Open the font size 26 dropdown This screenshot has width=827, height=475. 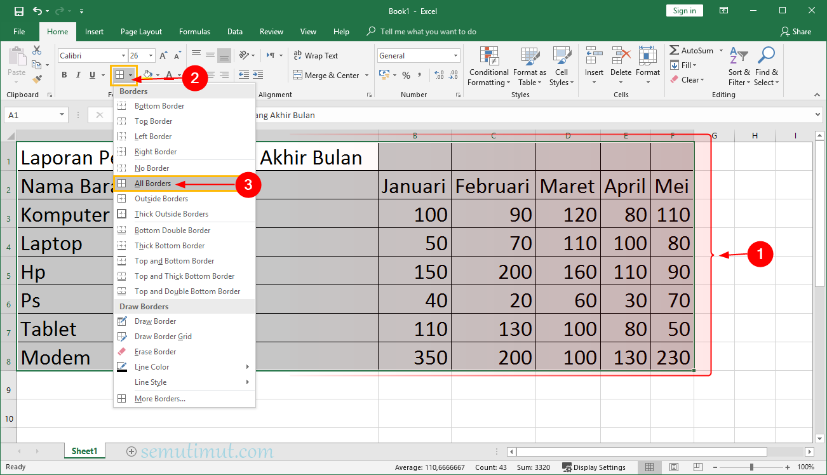(151, 56)
